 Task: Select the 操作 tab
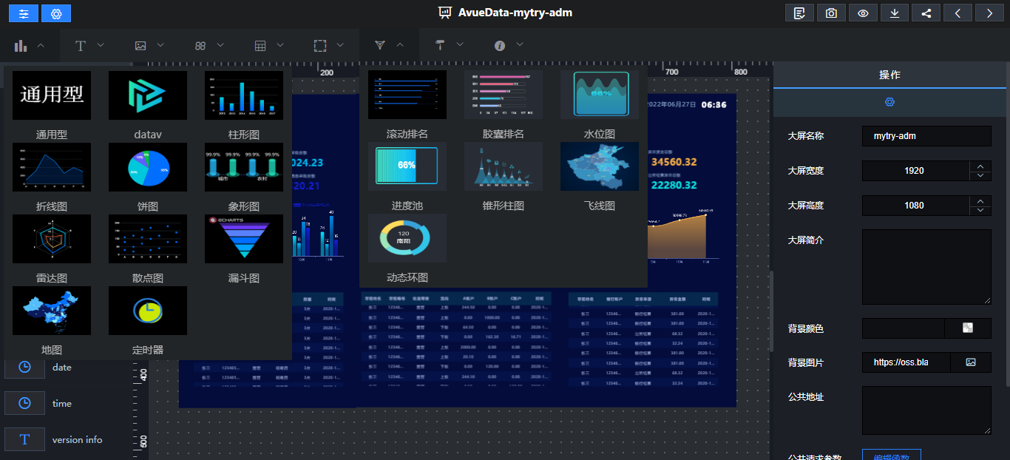(889, 75)
